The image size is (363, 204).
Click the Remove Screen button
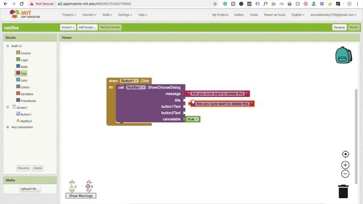pos(110,27)
